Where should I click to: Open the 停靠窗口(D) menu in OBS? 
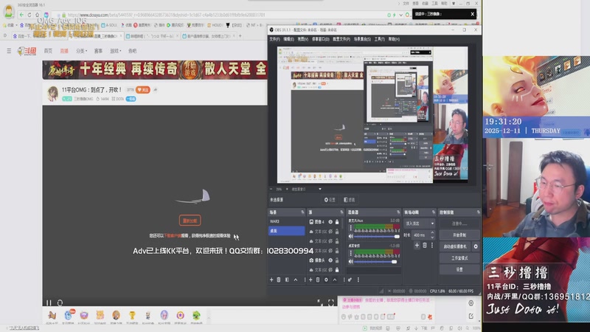(x=321, y=39)
